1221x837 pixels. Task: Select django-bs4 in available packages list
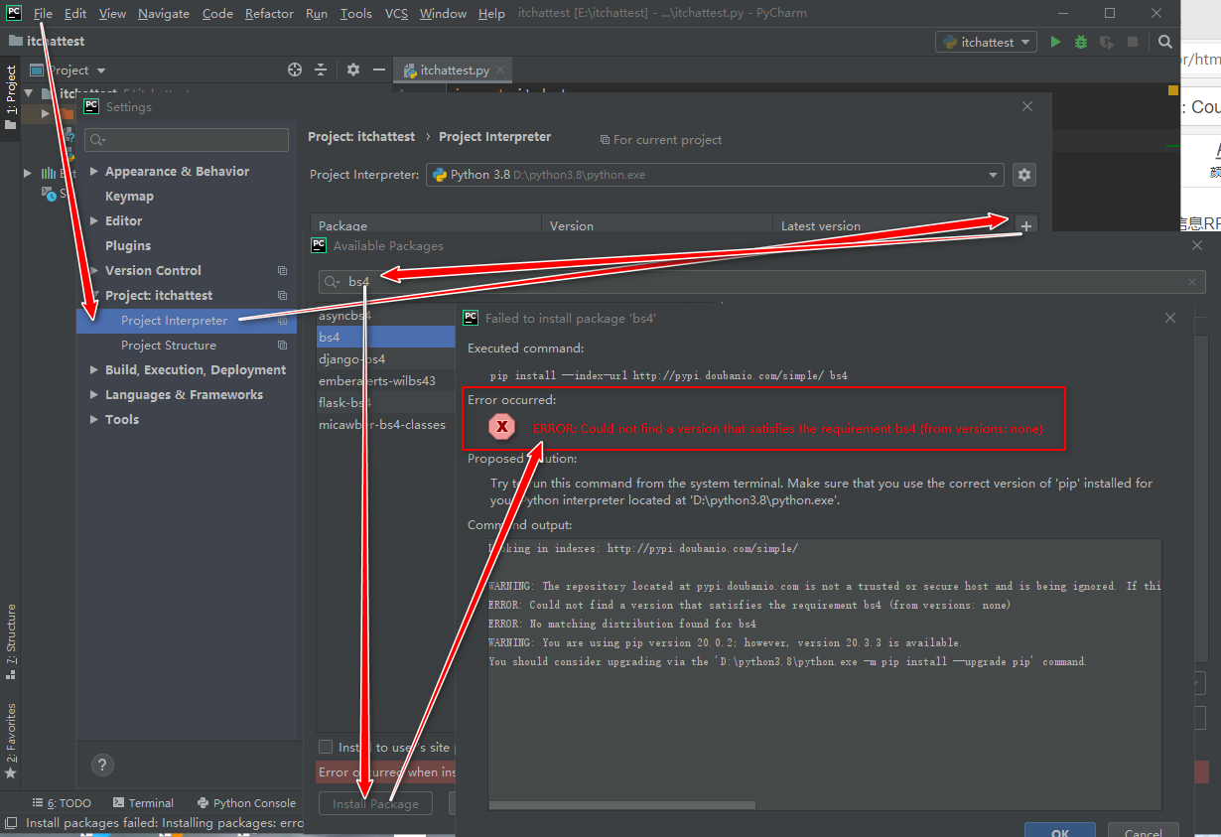click(x=385, y=359)
